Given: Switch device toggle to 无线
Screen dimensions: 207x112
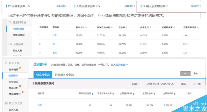Looking at the screenshot, I should coord(195,74).
